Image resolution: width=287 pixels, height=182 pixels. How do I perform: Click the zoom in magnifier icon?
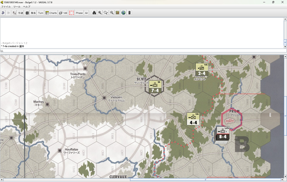pos(100,13)
